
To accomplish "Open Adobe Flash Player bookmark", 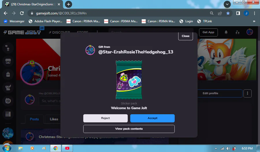I will click(45, 21).
